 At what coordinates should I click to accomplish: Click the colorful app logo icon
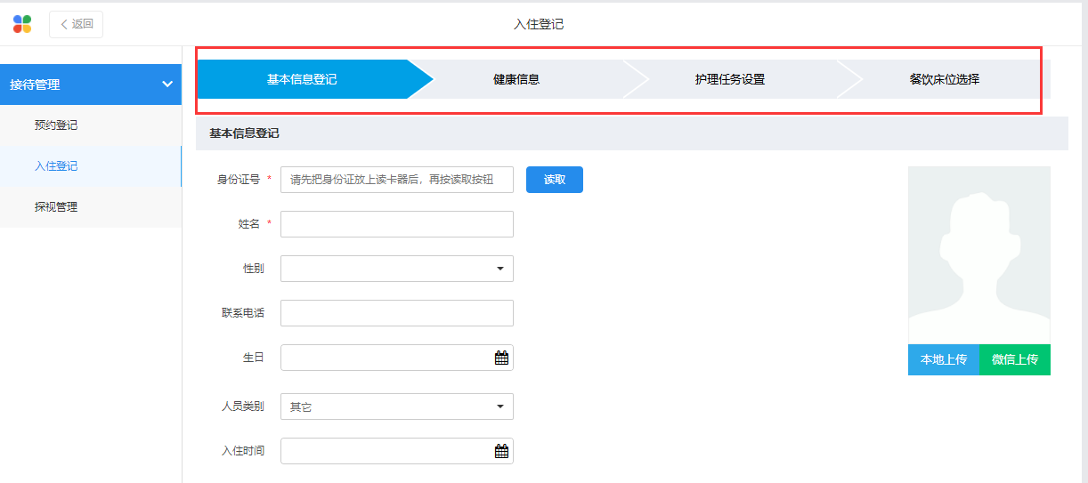point(22,24)
